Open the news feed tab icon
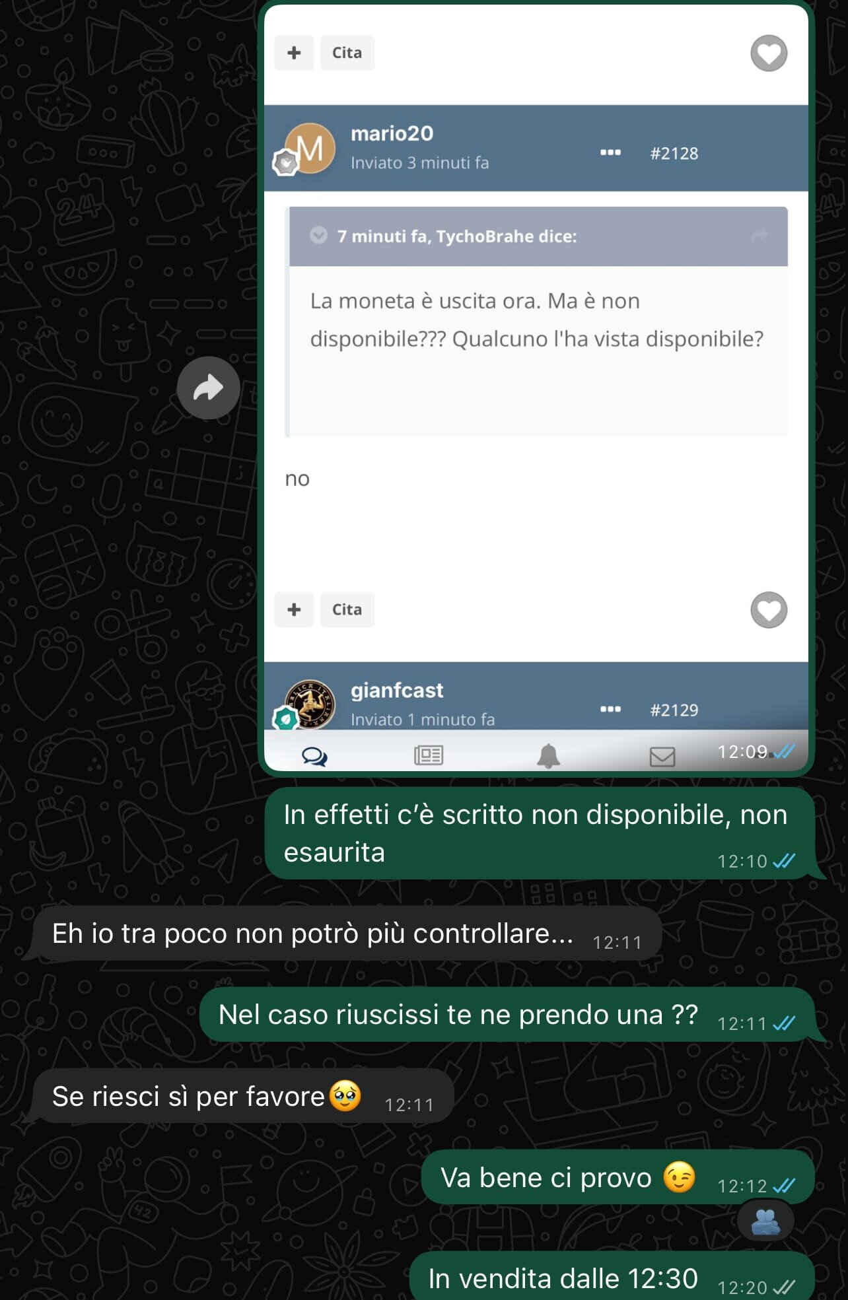 tap(429, 755)
